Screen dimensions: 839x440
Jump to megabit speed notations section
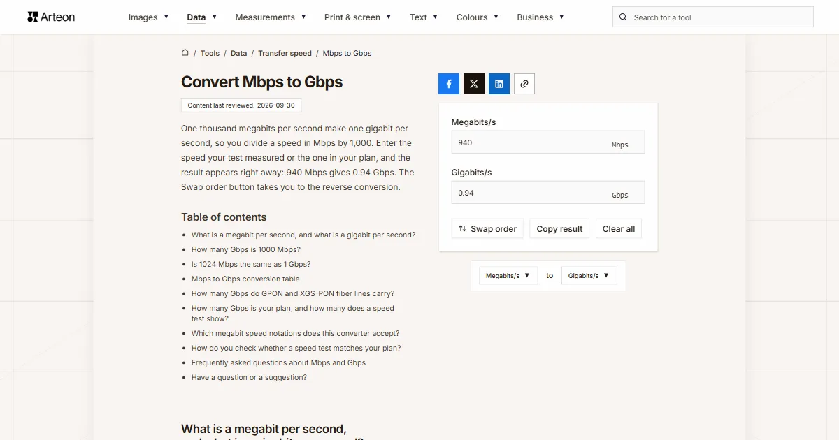(296, 333)
